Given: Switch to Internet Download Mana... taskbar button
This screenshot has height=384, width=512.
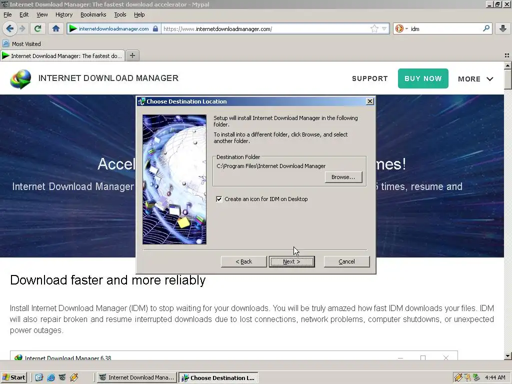Looking at the screenshot, I should click(x=136, y=377).
